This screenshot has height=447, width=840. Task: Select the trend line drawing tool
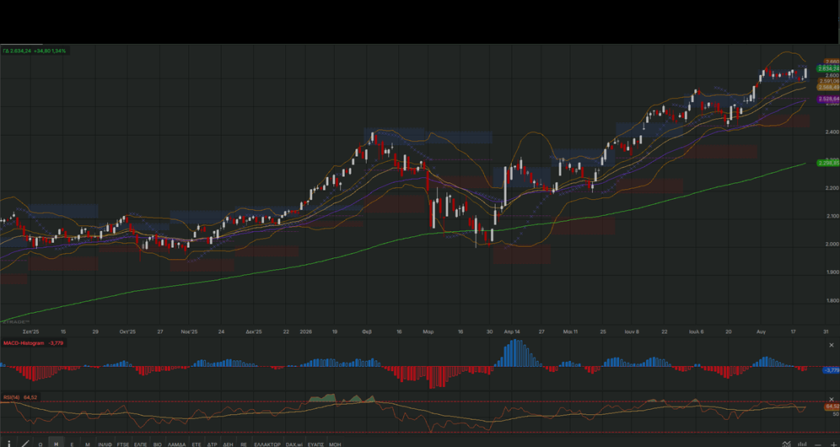tap(25, 444)
